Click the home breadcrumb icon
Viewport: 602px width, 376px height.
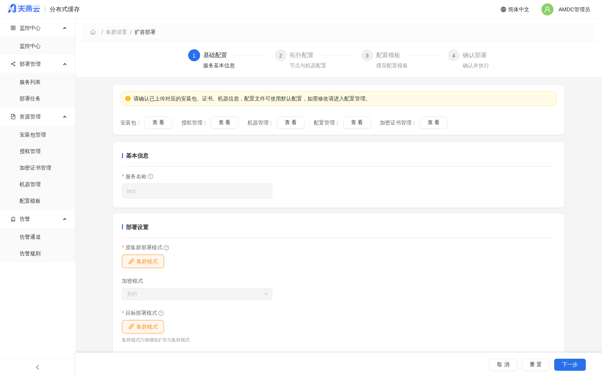point(93,32)
